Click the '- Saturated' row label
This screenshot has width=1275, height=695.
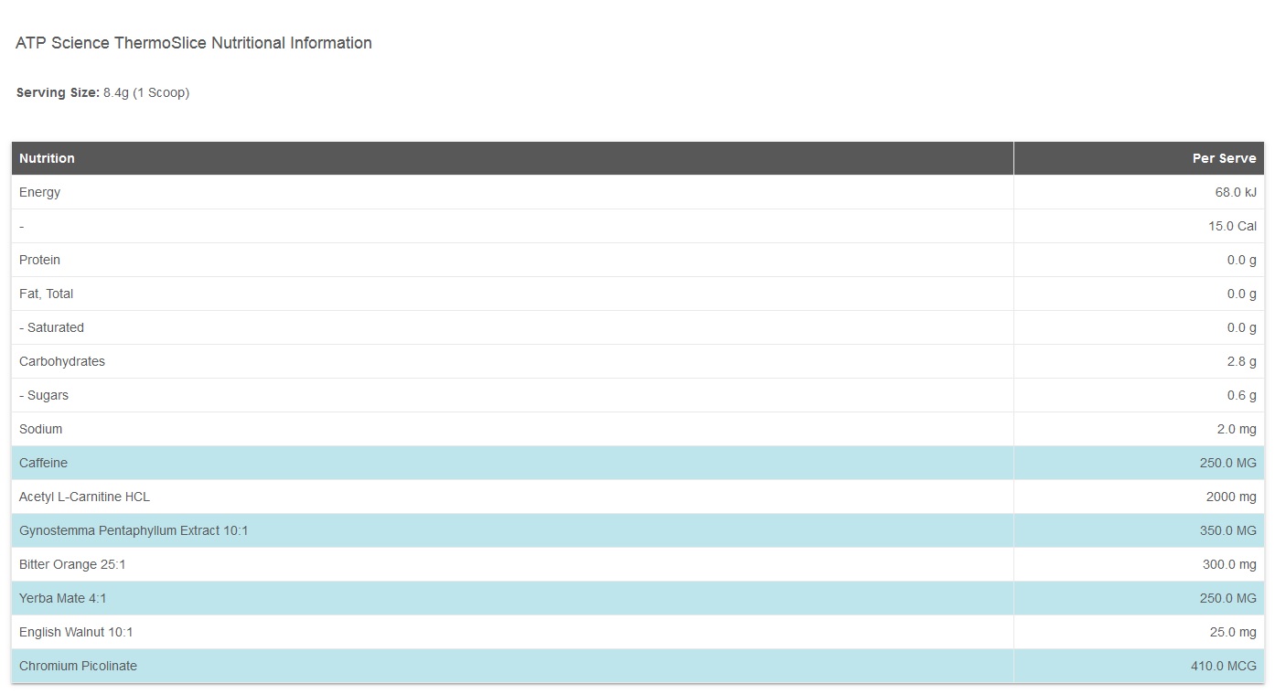click(x=51, y=327)
